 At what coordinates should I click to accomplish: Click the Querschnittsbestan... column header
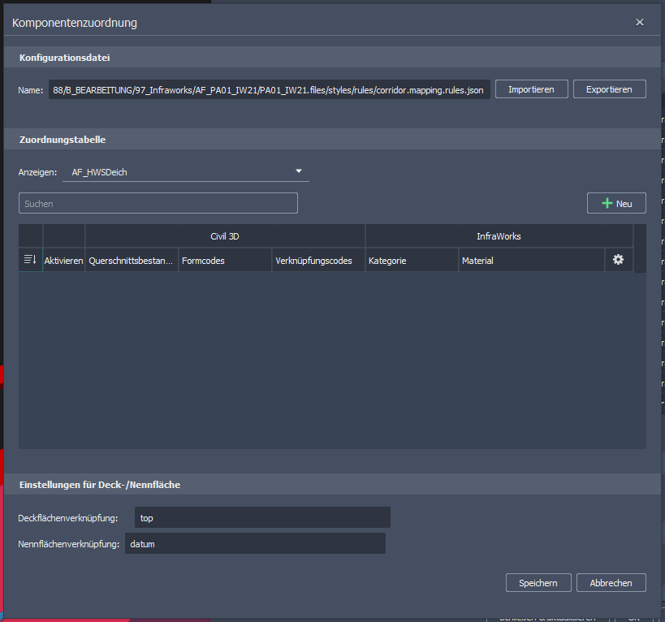pyautogui.click(x=132, y=261)
